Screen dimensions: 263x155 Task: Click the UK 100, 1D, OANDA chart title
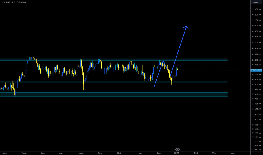coord(14,2)
